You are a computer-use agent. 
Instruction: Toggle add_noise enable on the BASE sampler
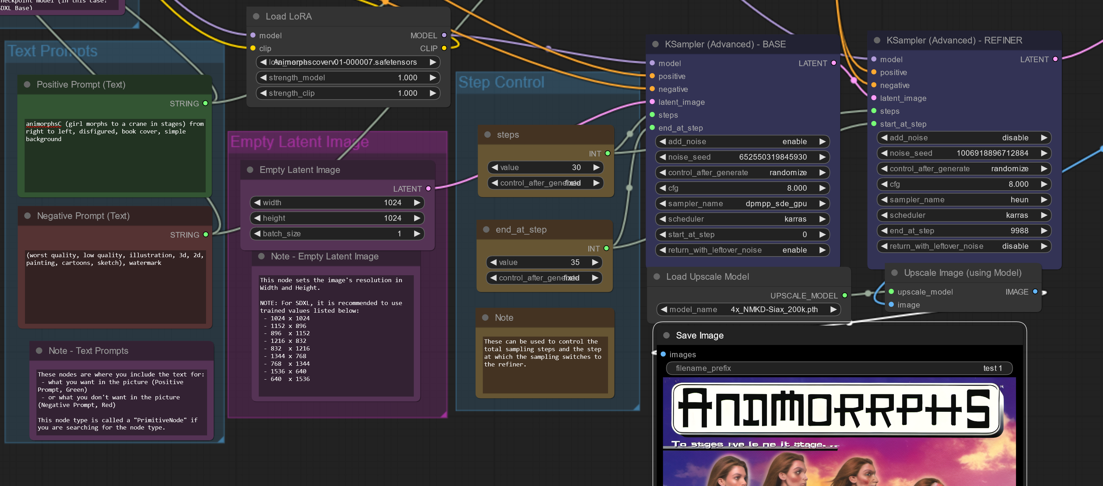[742, 142]
